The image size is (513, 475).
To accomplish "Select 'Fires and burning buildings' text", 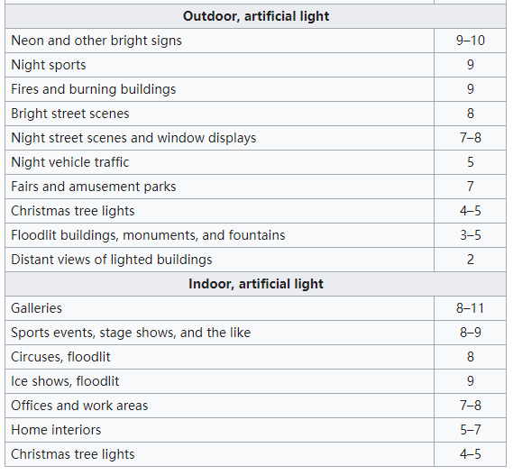I will point(94,89).
